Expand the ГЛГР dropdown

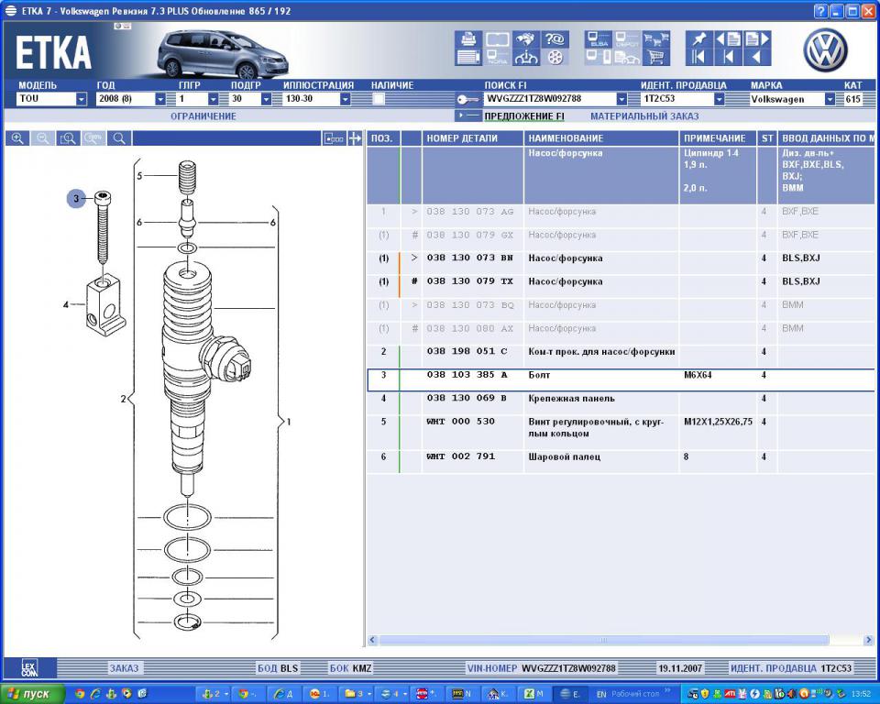(x=213, y=99)
